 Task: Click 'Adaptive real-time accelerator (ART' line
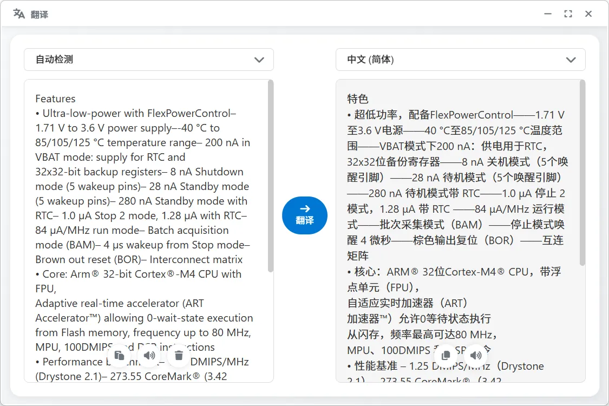coord(119,304)
